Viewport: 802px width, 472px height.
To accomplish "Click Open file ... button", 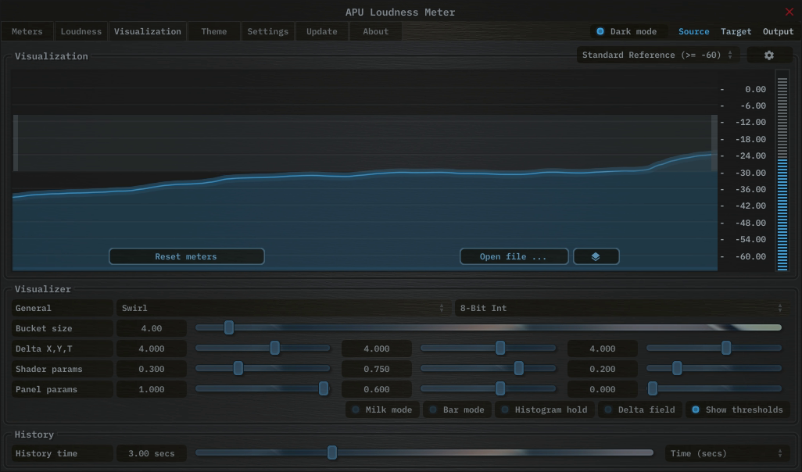I will 513,256.
